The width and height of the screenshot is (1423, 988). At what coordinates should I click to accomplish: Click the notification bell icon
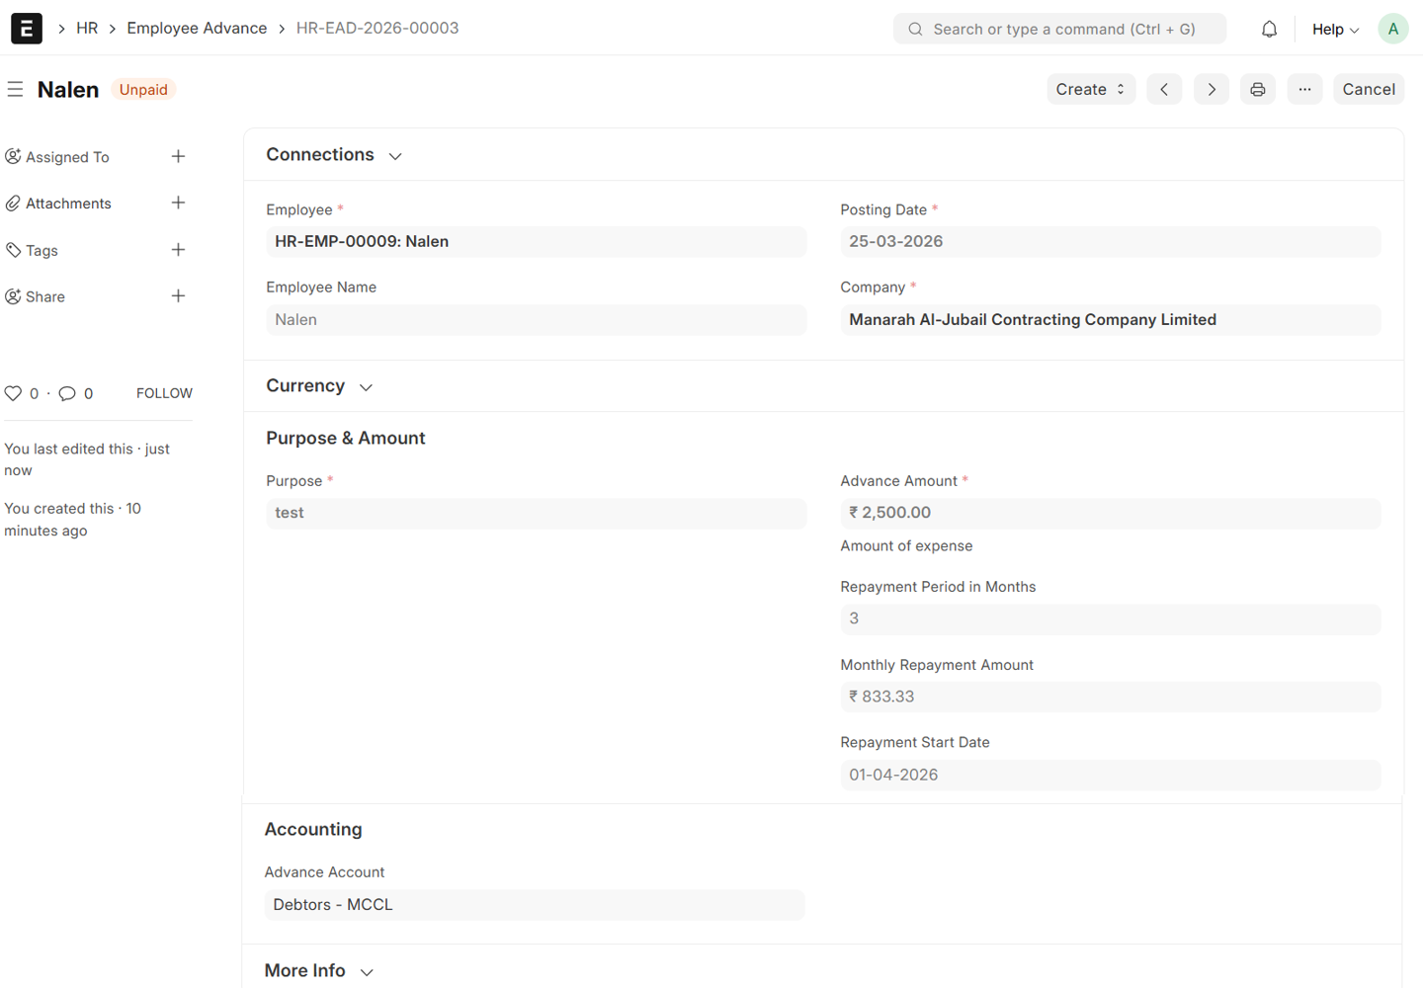(1269, 30)
